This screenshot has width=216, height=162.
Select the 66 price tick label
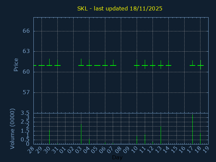(x=26, y=31)
